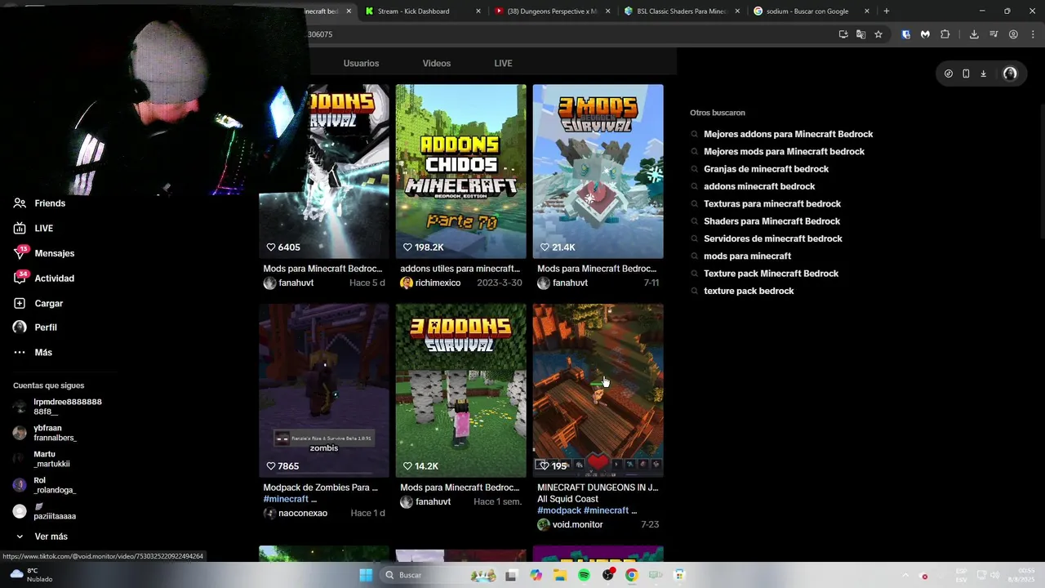Search Texture pack Minecraft Bedrock suggestion

771,274
